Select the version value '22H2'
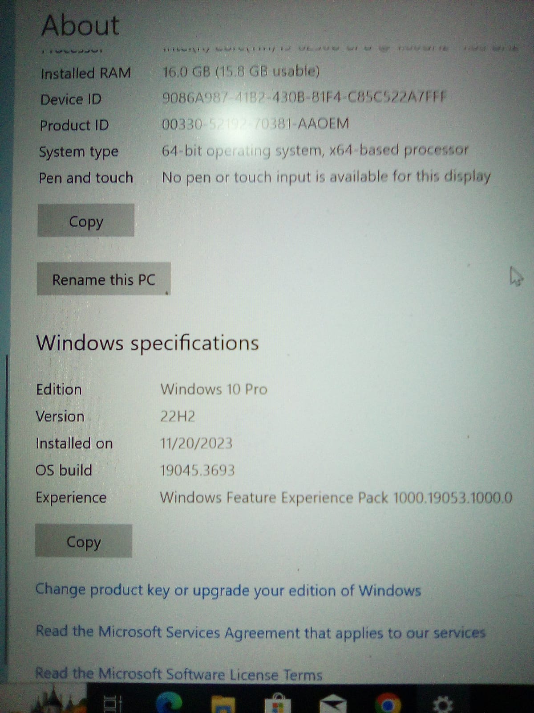 tap(178, 416)
